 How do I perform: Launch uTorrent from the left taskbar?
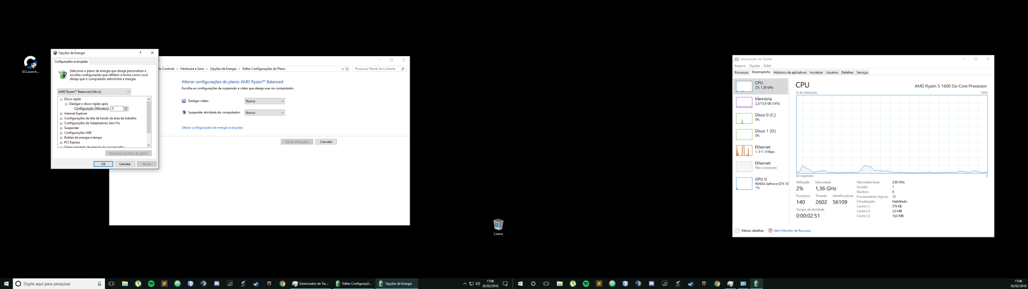pos(138,283)
